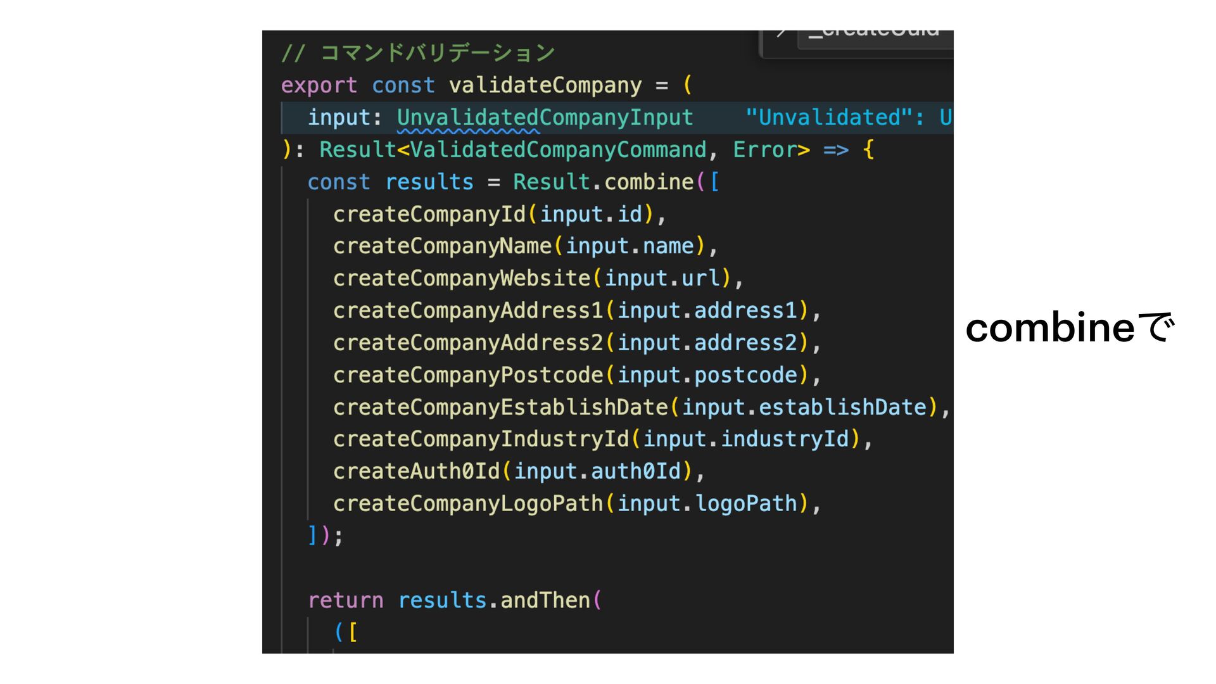The width and height of the screenshot is (1216, 684).
Task: Expand the find widget replace chevron
Action: 782,33
